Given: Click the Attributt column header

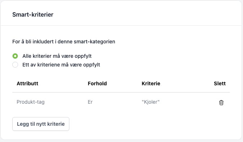Looking at the screenshot, I should tap(27, 83).
